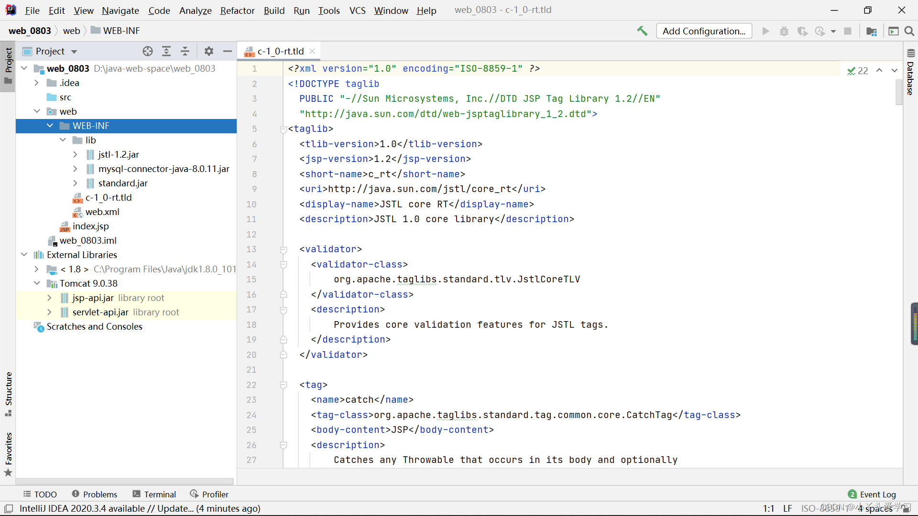Open the Problems tool window
Screen dimensions: 918x516
point(95,494)
